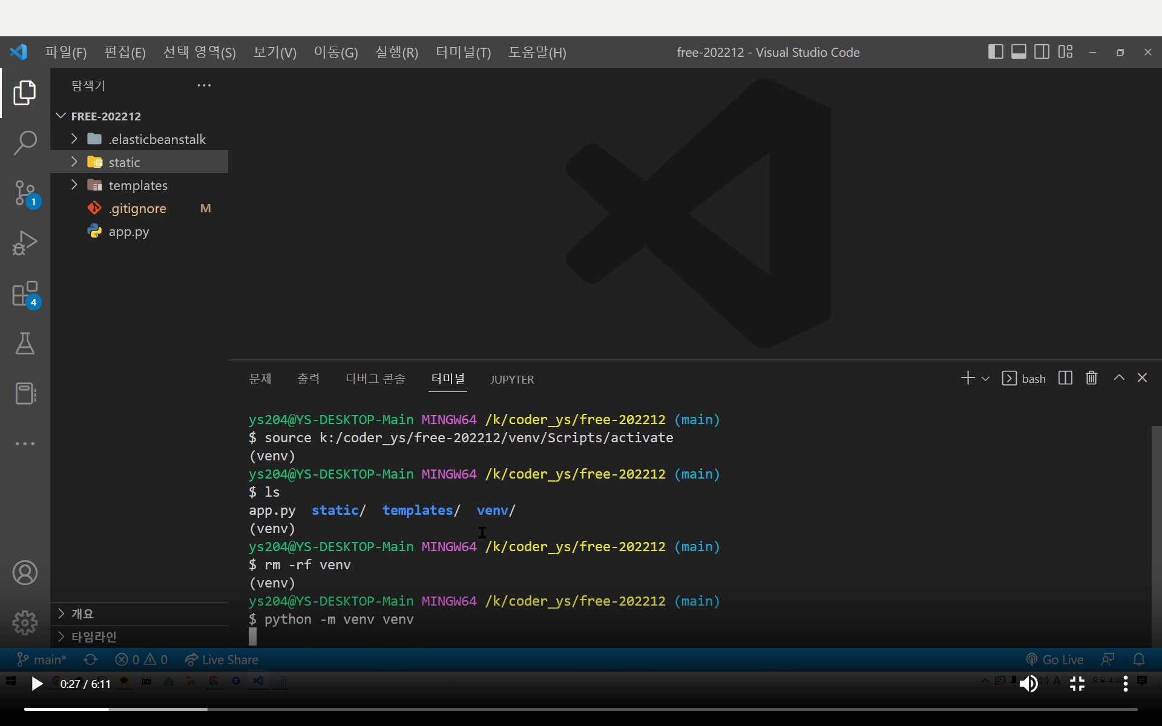Click main* branch in status bar
Image resolution: width=1162 pixels, height=726 pixels.
coord(41,659)
